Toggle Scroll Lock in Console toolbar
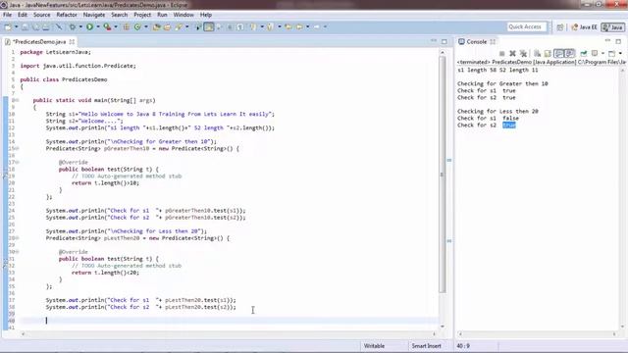 (x=548, y=53)
